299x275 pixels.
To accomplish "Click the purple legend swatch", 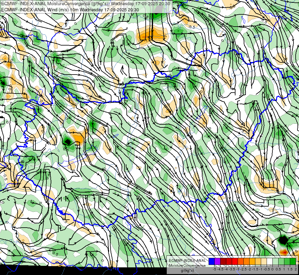I will pos(217,262).
